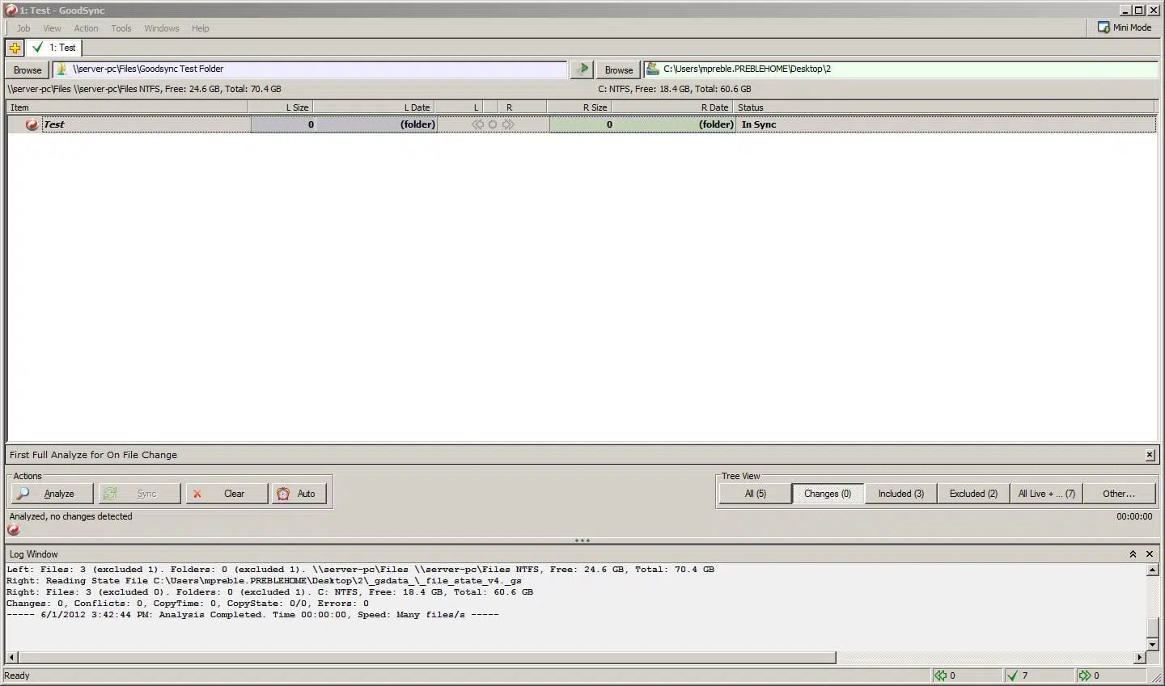
Task: Click the 'Analyzed, no changes detected' message
Action: click(x=70, y=516)
